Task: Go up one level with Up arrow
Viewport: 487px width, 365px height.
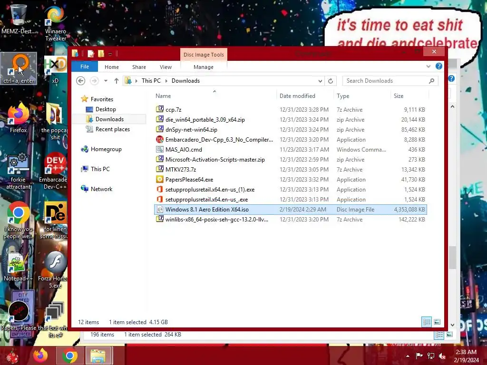Action: tap(117, 81)
